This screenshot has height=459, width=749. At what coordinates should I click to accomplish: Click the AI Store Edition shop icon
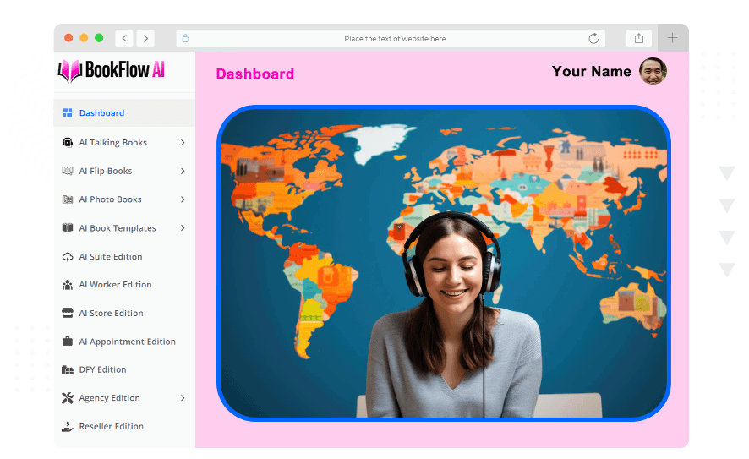click(x=68, y=314)
